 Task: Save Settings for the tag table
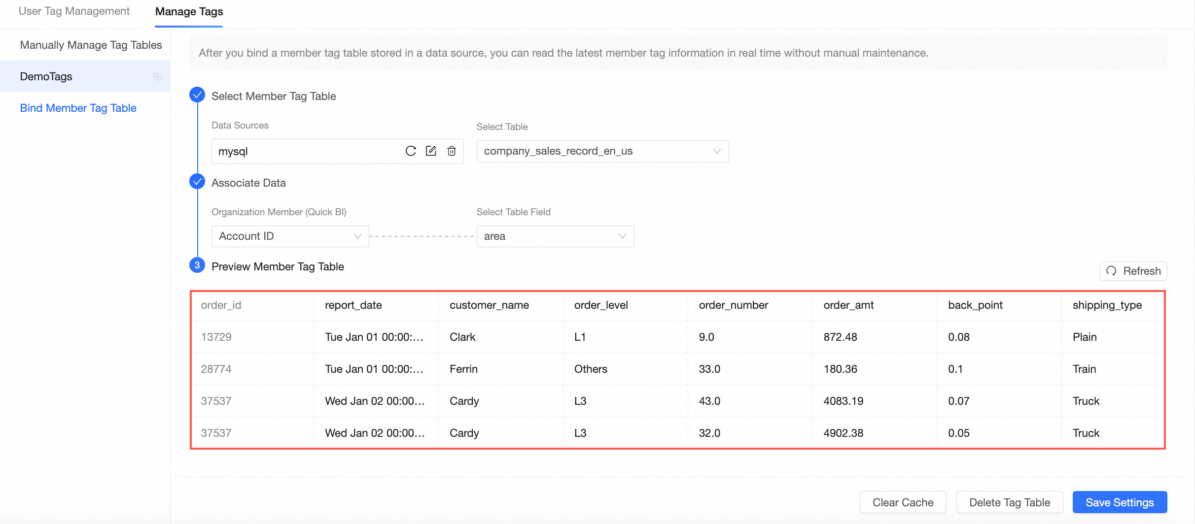click(x=1120, y=502)
